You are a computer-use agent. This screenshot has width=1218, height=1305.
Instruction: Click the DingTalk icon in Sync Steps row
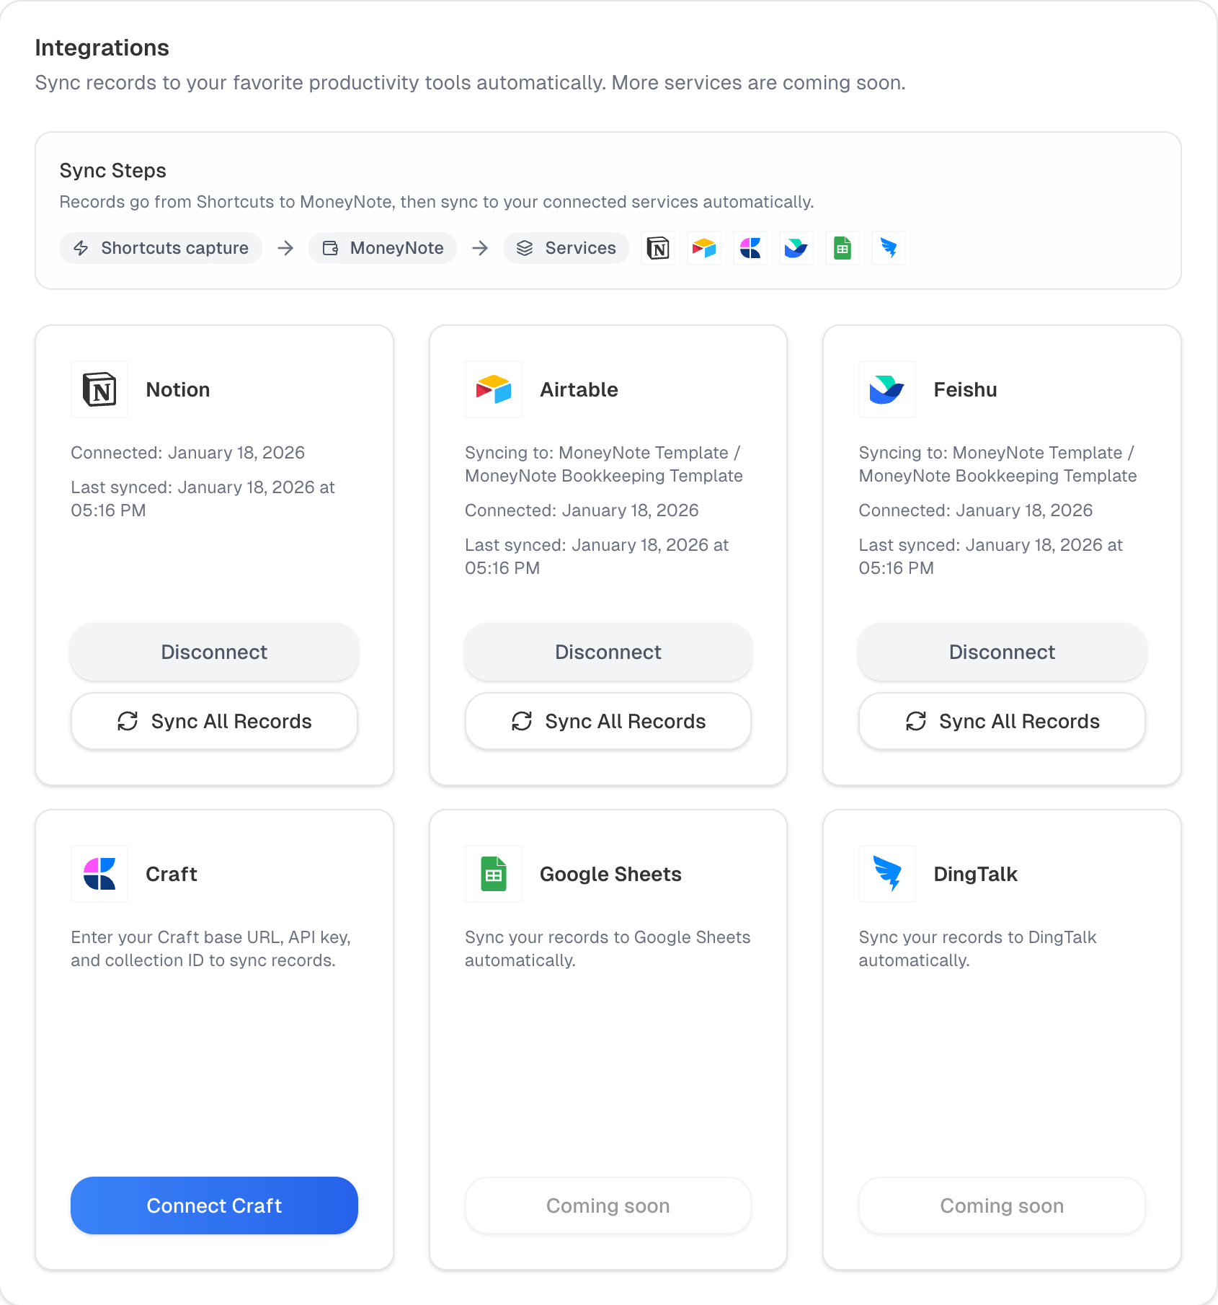pyautogui.click(x=889, y=248)
